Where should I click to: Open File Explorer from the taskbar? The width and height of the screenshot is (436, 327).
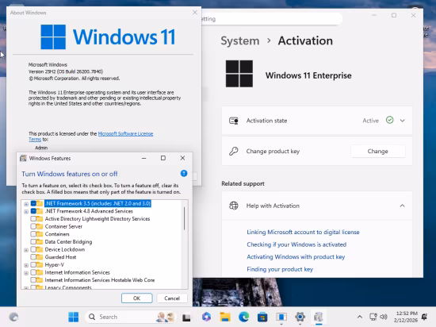click(x=225, y=317)
